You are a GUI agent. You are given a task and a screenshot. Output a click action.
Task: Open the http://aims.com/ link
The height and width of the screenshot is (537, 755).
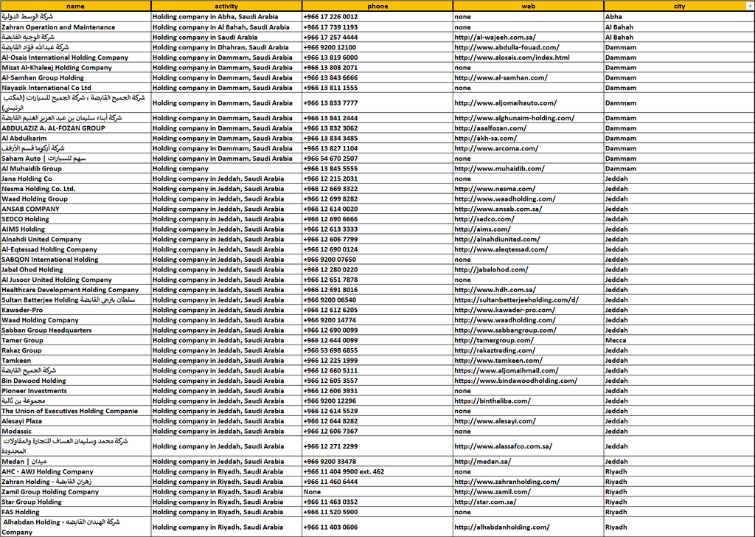482,229
